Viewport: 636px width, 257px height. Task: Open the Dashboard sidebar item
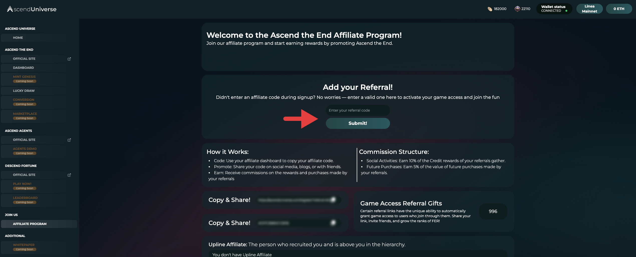pos(23,68)
